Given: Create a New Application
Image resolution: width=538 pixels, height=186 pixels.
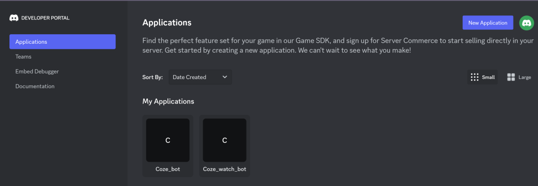Looking at the screenshot, I should point(488,22).
